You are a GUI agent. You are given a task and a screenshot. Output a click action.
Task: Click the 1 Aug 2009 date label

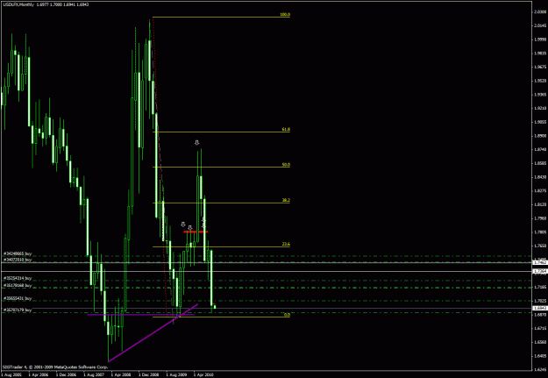[175, 374]
